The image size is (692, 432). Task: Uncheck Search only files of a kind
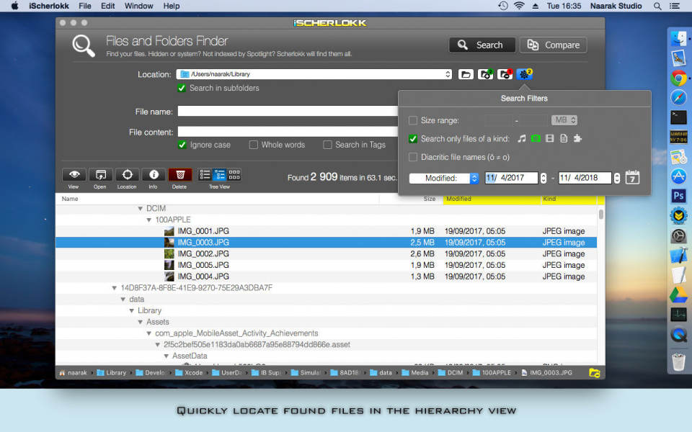pos(413,139)
